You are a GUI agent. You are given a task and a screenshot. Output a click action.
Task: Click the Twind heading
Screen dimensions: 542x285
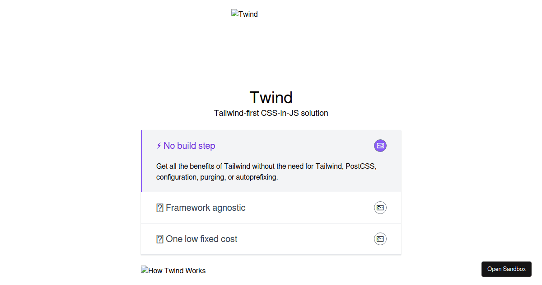pyautogui.click(x=271, y=97)
